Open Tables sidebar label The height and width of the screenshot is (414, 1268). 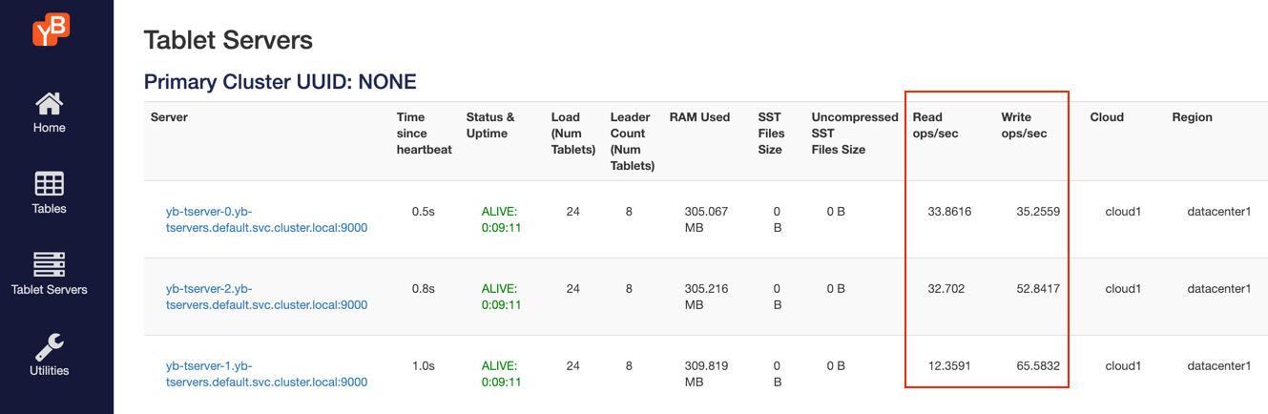pos(50,209)
